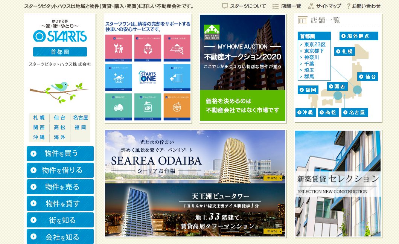Click the land survey magnifier tile
399x244 pixels.
177,48
